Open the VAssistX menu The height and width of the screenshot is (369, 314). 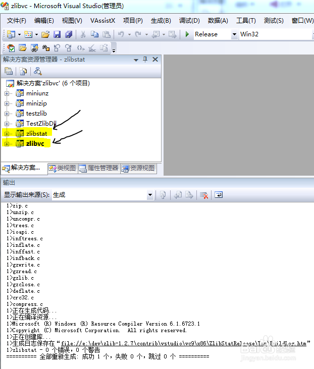[102, 21]
